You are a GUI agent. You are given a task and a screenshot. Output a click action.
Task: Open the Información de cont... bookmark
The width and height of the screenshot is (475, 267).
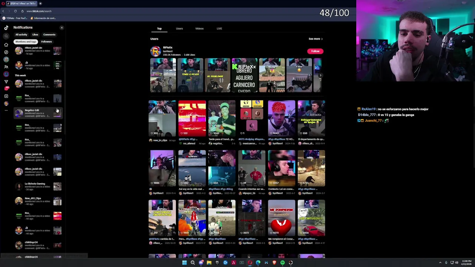43,18
